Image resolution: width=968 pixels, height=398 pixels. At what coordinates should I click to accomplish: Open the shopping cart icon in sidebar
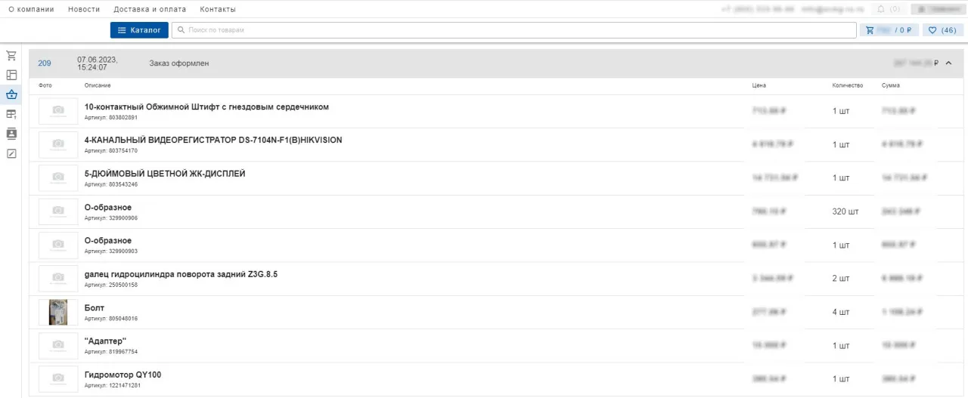(x=11, y=56)
